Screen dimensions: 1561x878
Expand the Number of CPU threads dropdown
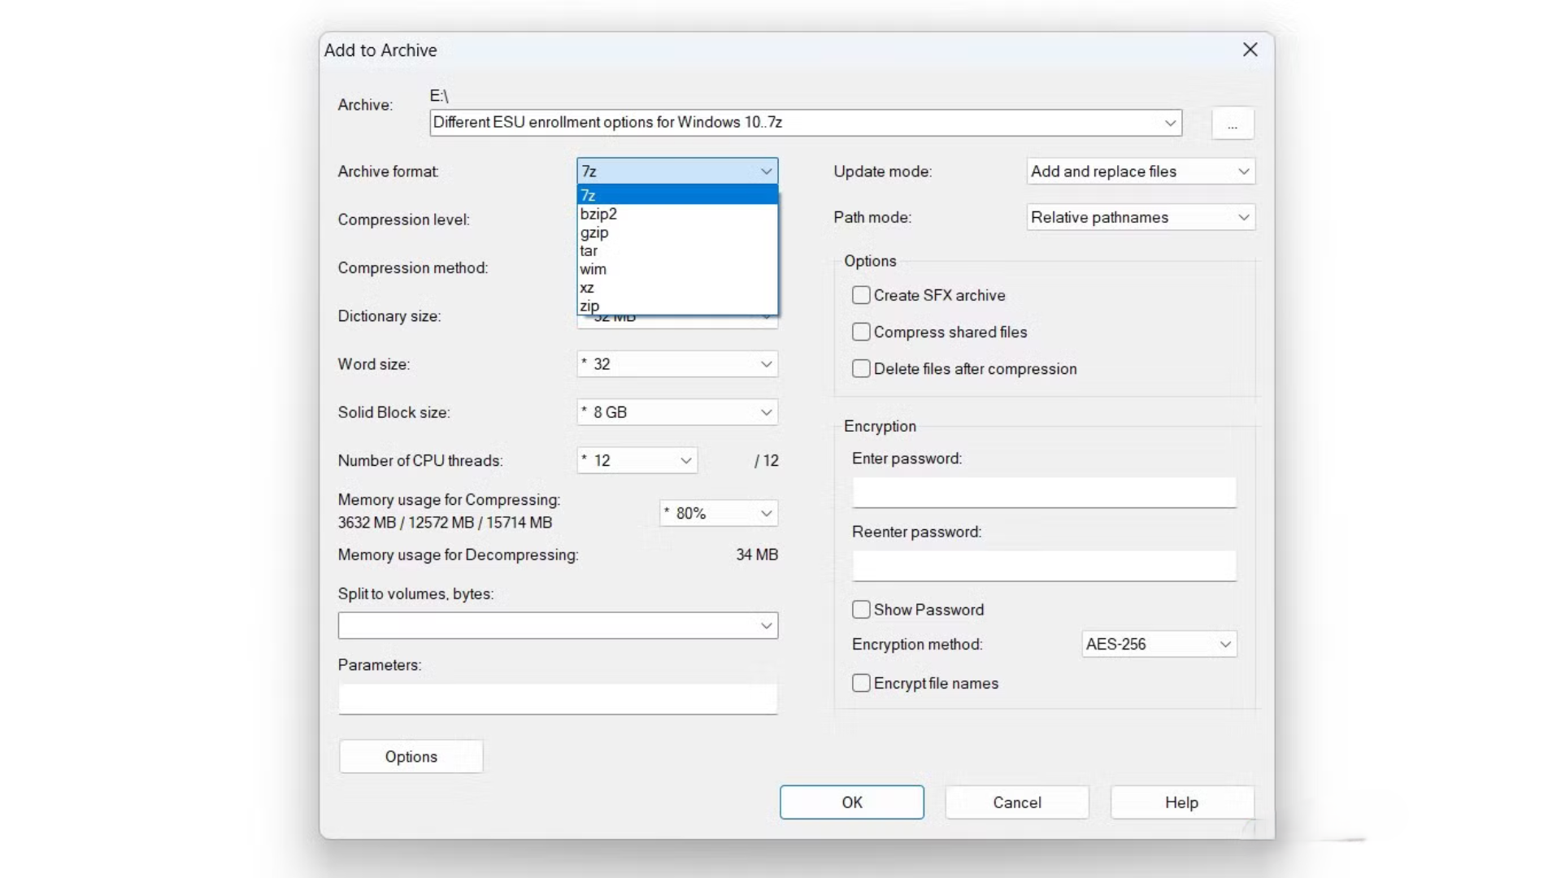coord(637,460)
